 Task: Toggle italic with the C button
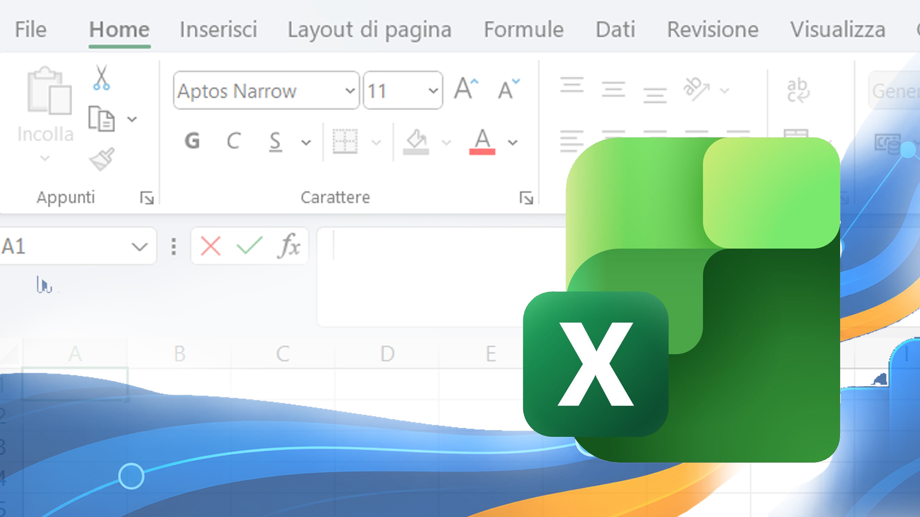click(x=233, y=141)
